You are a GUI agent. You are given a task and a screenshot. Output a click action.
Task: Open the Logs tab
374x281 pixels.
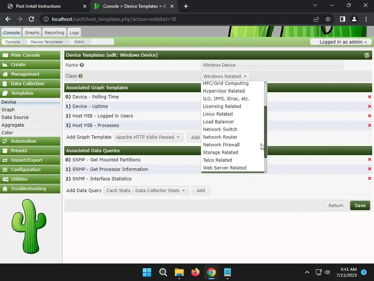click(74, 33)
